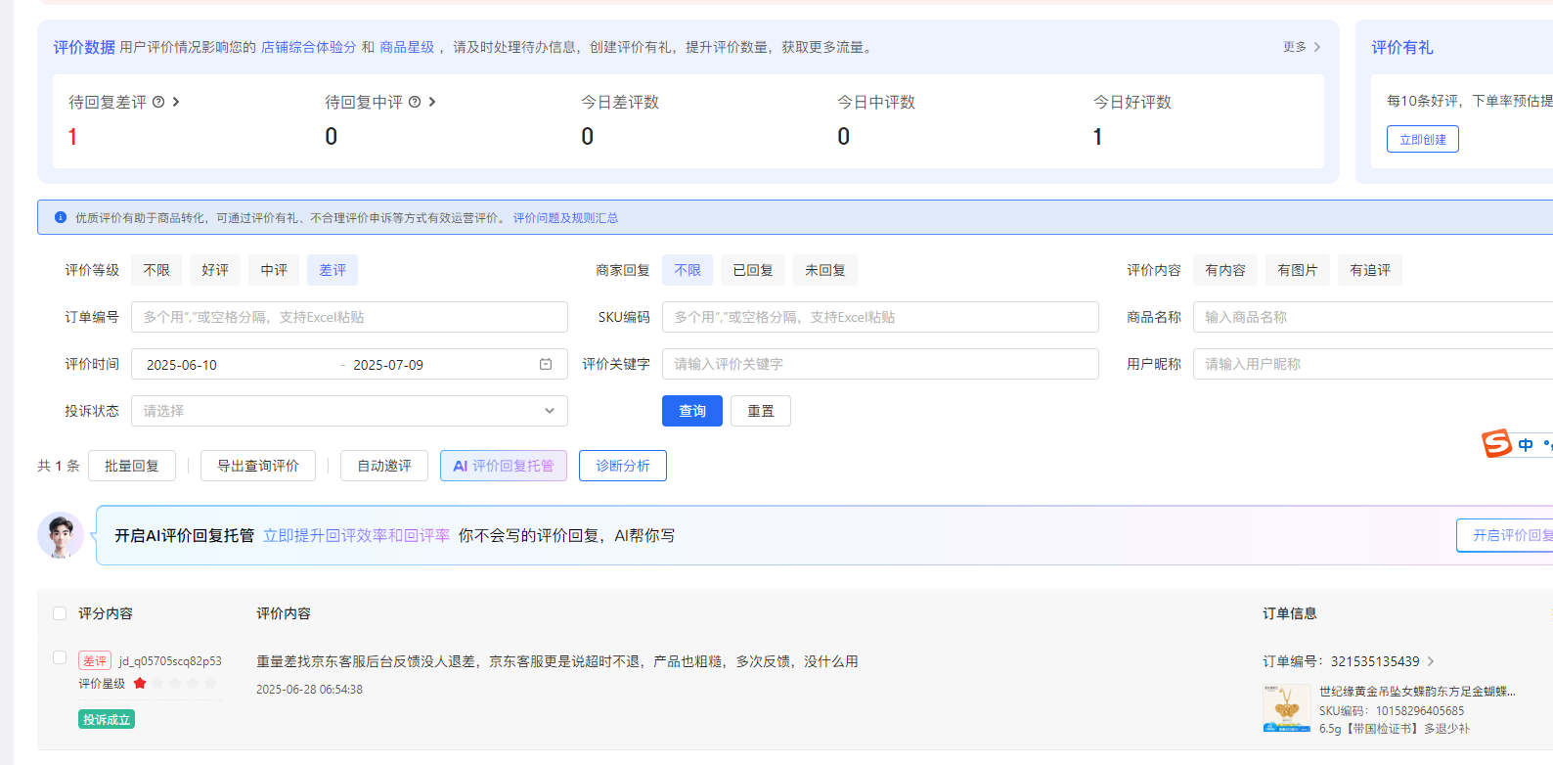Check the jd_q05705scq82p53 review row checkbox
This screenshot has width=1553, height=765.
60,657
